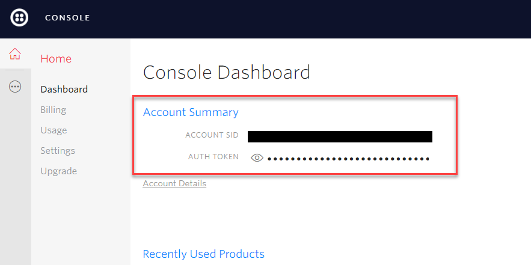Click the AUTH TOKEN label
Viewport: 531px width, 265px height.
click(x=213, y=157)
